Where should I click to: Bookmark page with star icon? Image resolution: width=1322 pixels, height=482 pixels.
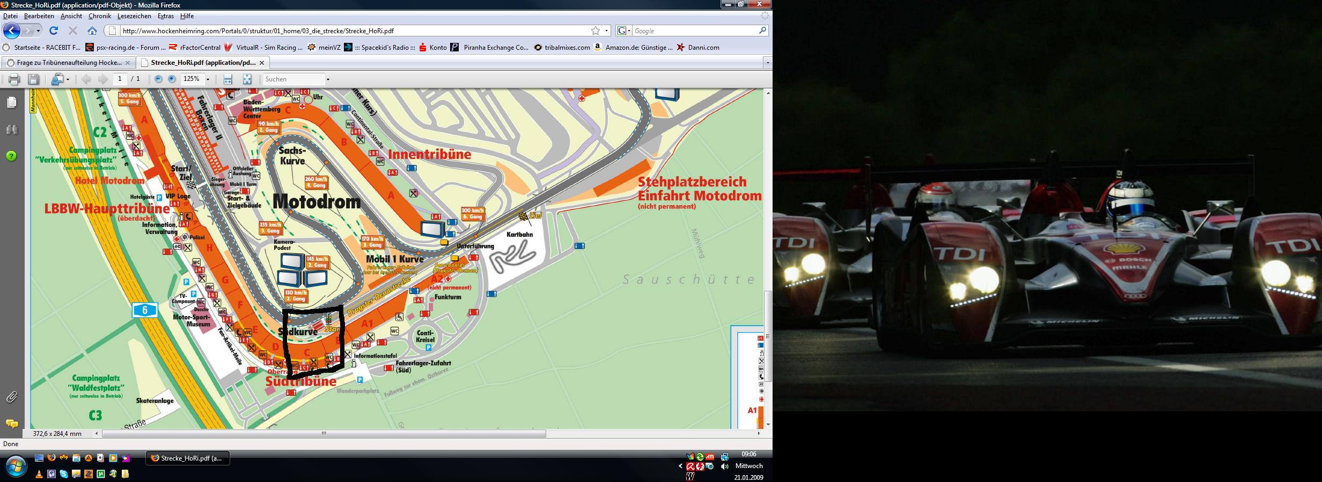point(595,31)
